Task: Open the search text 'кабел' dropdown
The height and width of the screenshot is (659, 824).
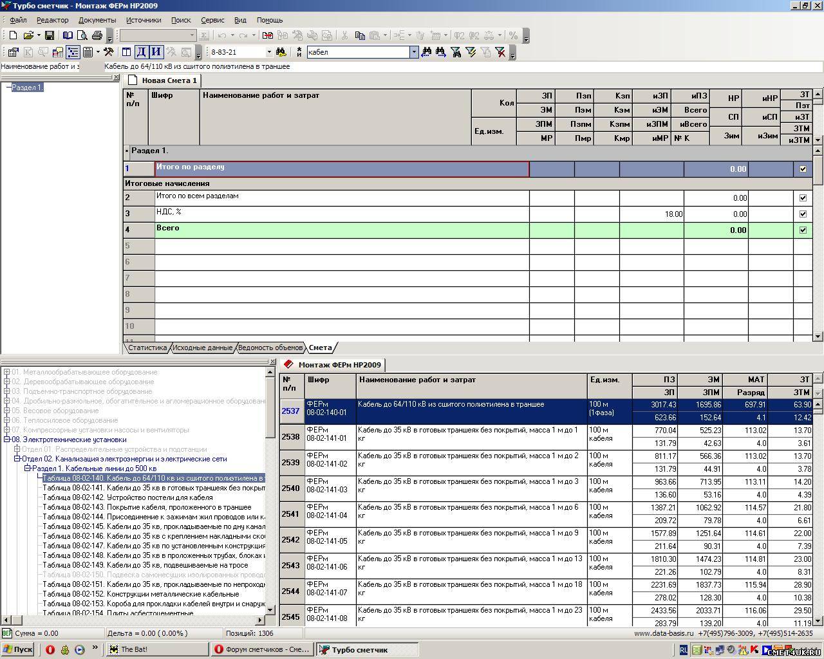Action: coord(414,52)
